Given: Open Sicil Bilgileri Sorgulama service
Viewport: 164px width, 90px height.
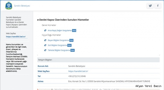Looking at the screenshot, I should (57, 45).
